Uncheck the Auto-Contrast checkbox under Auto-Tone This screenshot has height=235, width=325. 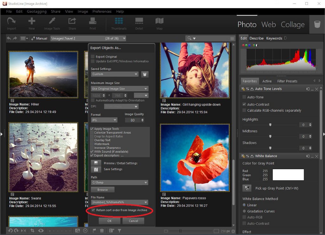click(x=244, y=104)
